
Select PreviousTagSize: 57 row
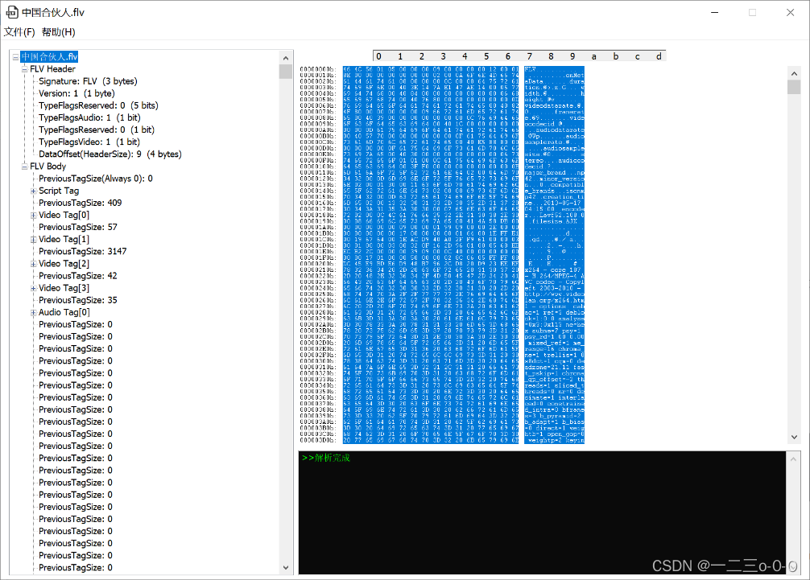[x=78, y=227]
